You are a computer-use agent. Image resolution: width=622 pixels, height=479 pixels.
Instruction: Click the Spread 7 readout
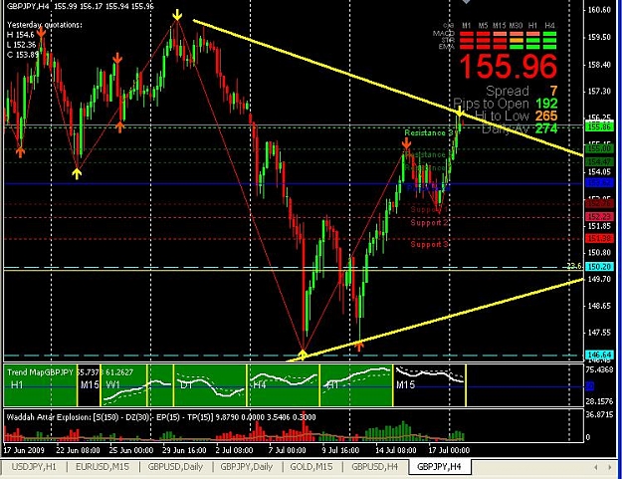pos(521,92)
